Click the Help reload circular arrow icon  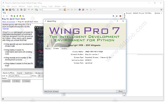[12, 16]
